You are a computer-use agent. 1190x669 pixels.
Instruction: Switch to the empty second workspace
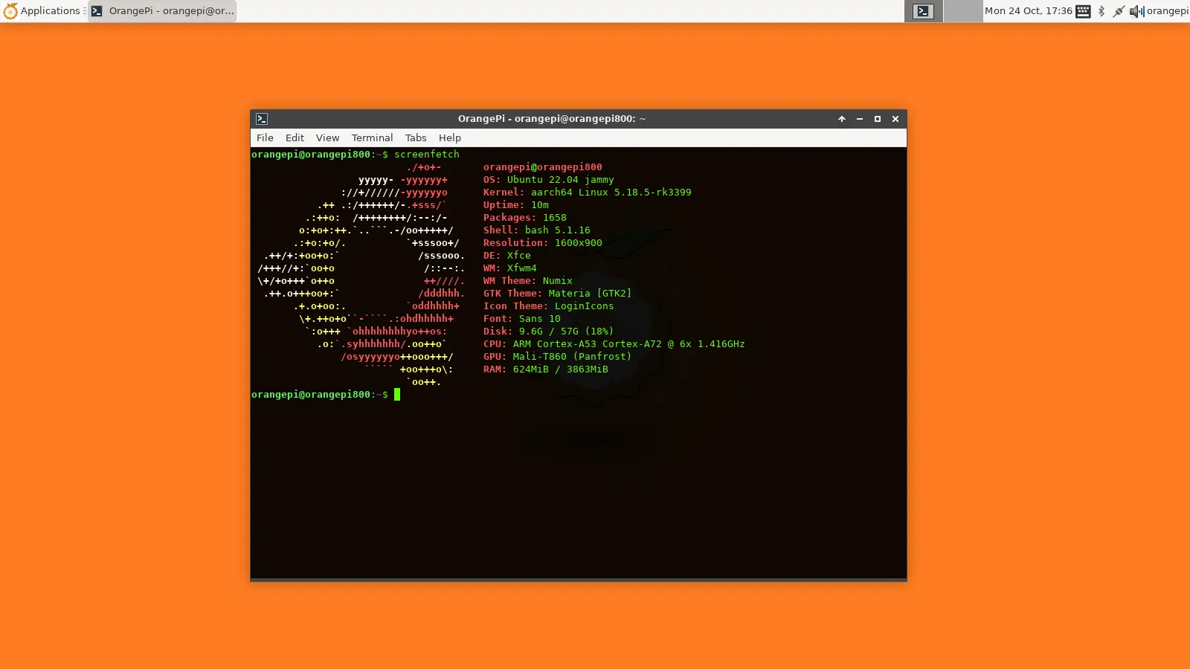[x=963, y=11]
